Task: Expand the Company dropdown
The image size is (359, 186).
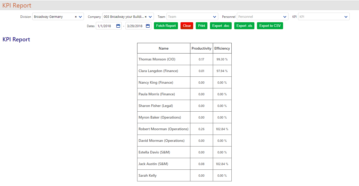Action: click(150, 17)
